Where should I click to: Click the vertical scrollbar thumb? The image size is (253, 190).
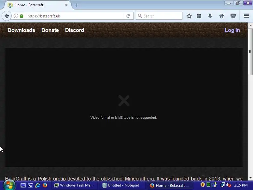(x=250, y=52)
